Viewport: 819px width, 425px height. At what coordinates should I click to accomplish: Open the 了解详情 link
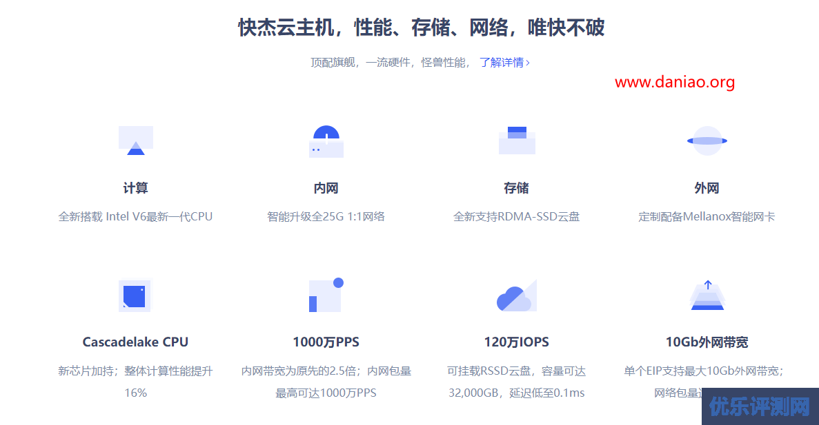500,62
